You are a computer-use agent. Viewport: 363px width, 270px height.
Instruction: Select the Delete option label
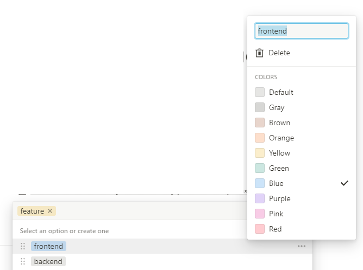[x=279, y=53]
